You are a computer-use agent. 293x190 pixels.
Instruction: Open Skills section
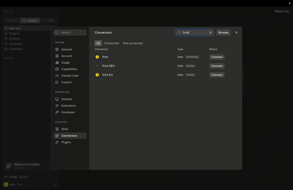[70, 129]
